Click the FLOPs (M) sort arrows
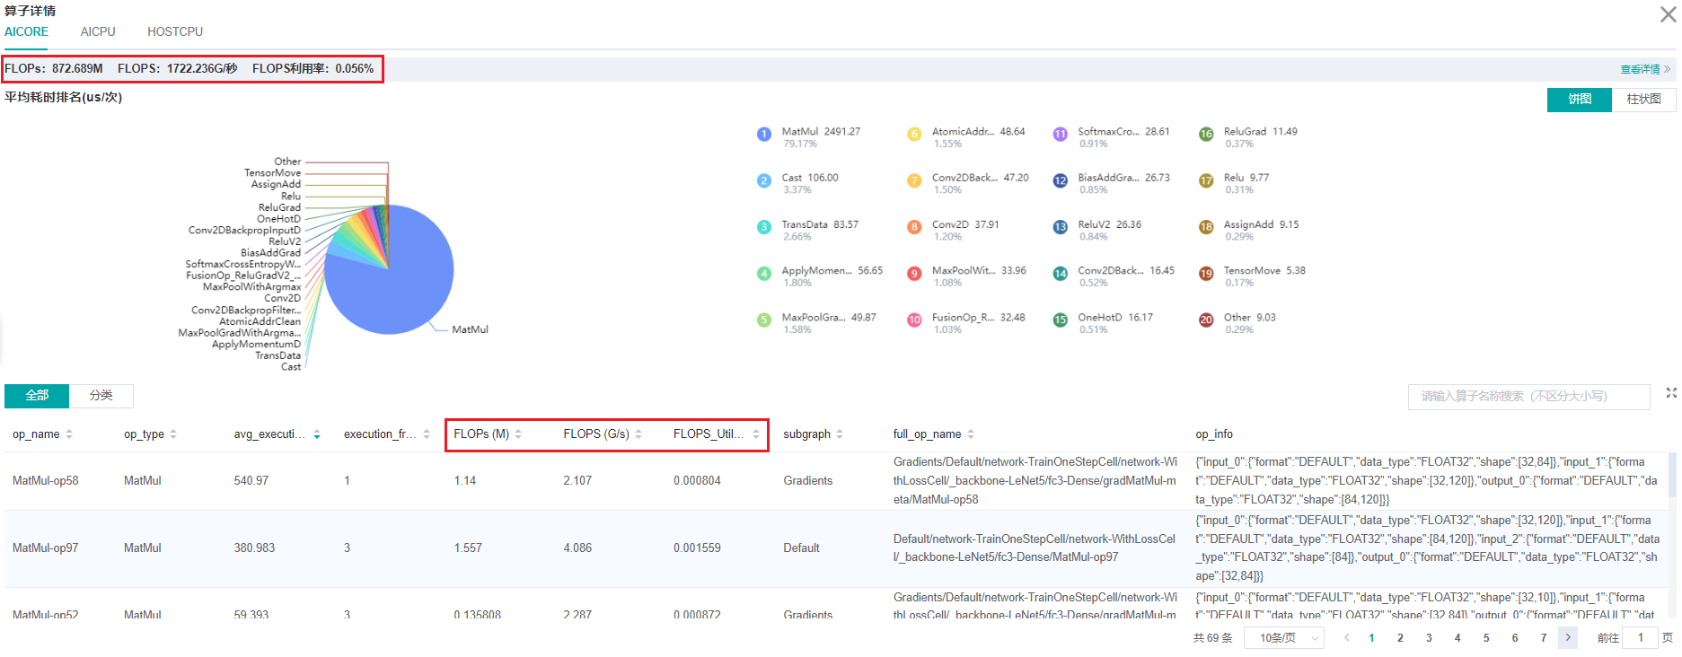This screenshot has height=657, width=1682. 518,434
